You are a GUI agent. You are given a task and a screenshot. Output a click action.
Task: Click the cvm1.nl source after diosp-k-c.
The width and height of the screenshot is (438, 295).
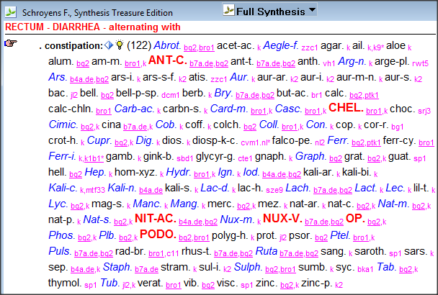[256, 142]
